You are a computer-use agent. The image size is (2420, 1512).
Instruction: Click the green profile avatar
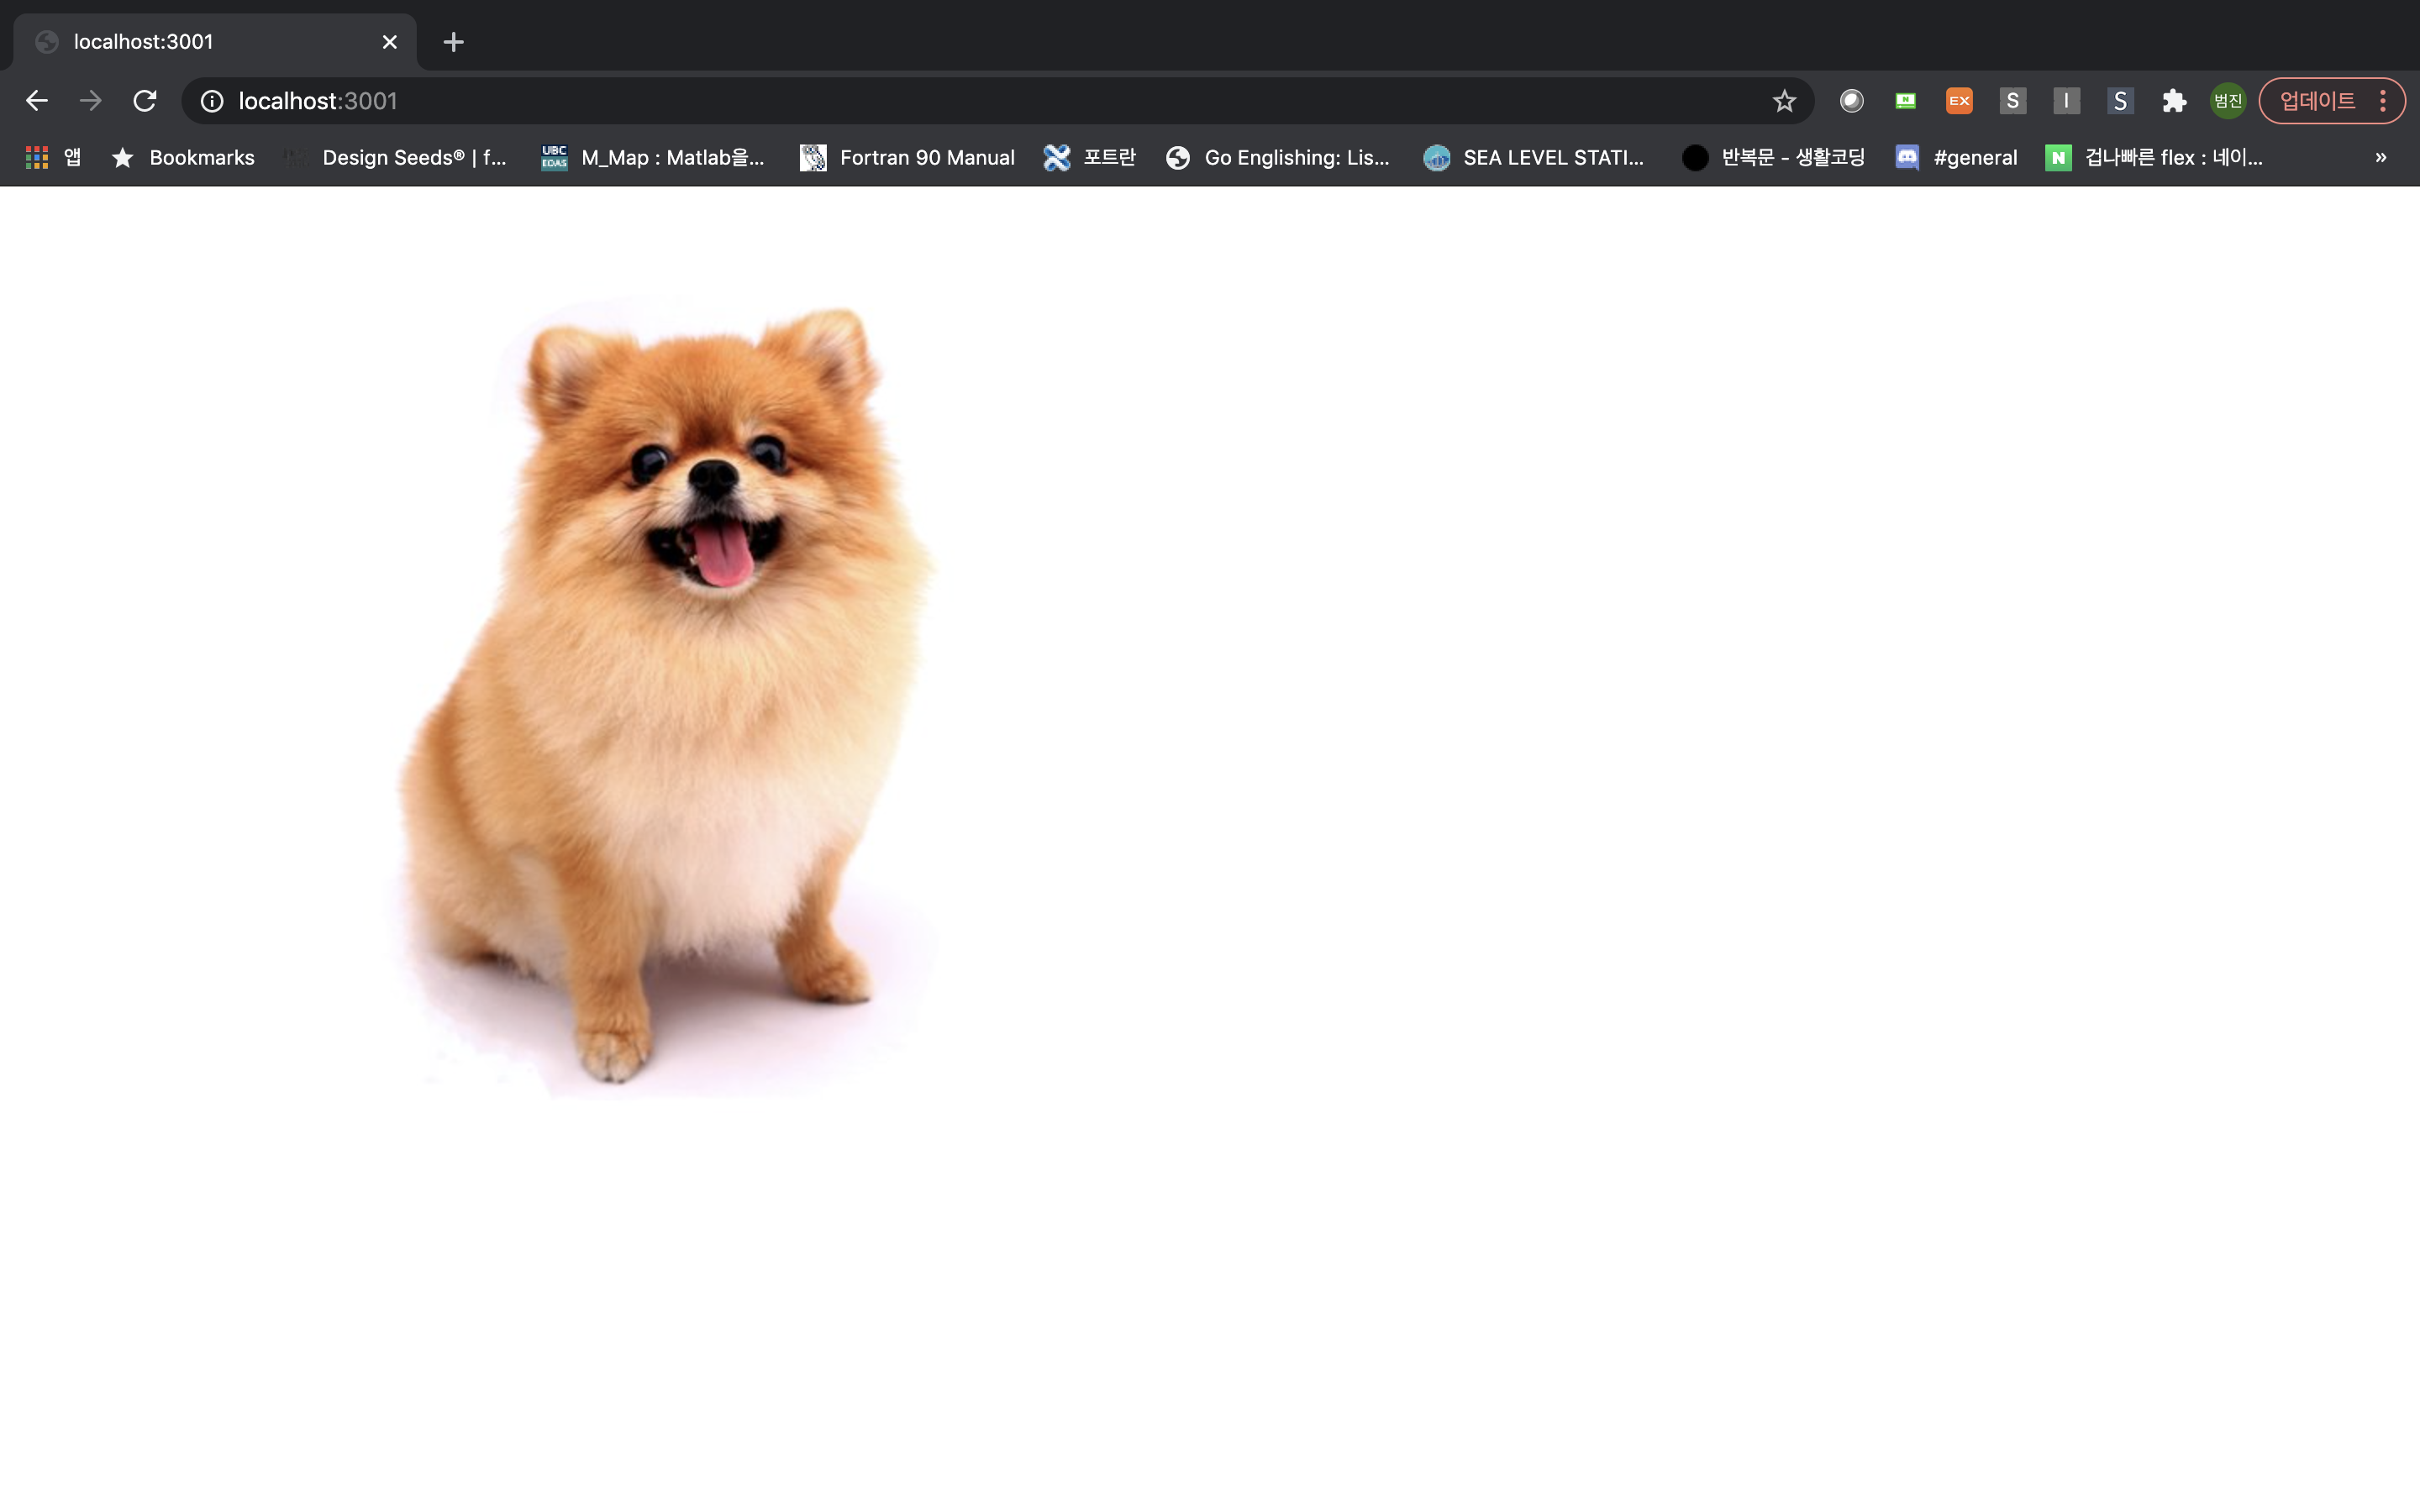2227,101
